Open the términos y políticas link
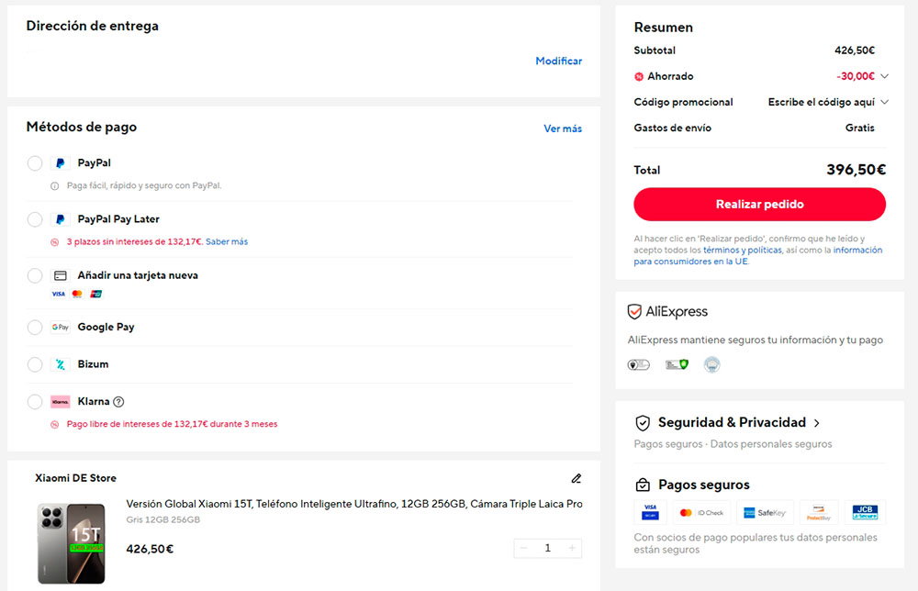Viewport: 918px width, 591px height. 743,250
